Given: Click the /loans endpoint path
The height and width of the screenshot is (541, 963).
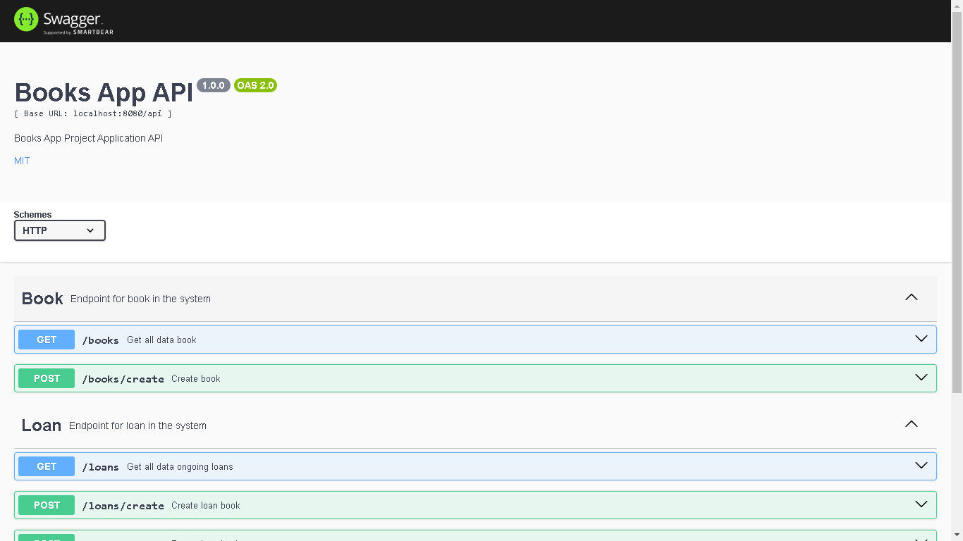Looking at the screenshot, I should tap(100, 467).
